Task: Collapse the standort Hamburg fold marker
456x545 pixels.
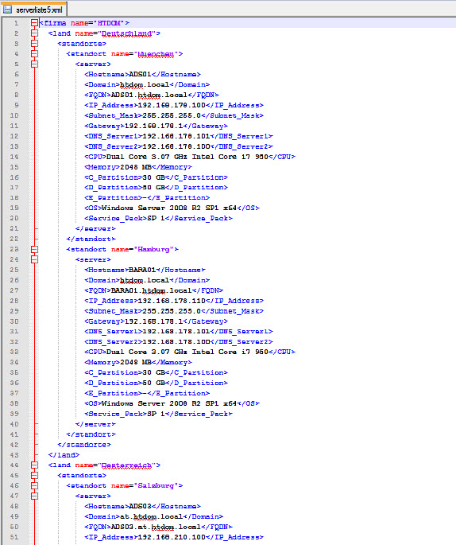Action: tap(34, 250)
